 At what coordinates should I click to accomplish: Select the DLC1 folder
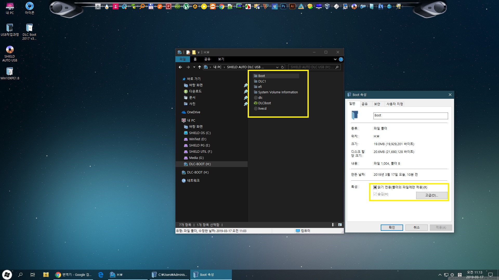(260, 81)
